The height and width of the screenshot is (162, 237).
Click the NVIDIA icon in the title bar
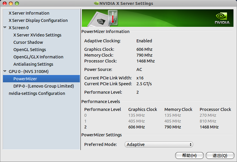(96, 3)
